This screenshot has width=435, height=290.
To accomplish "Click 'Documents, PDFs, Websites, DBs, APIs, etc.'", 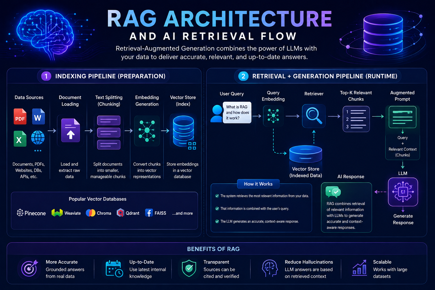I will pos(29,170).
